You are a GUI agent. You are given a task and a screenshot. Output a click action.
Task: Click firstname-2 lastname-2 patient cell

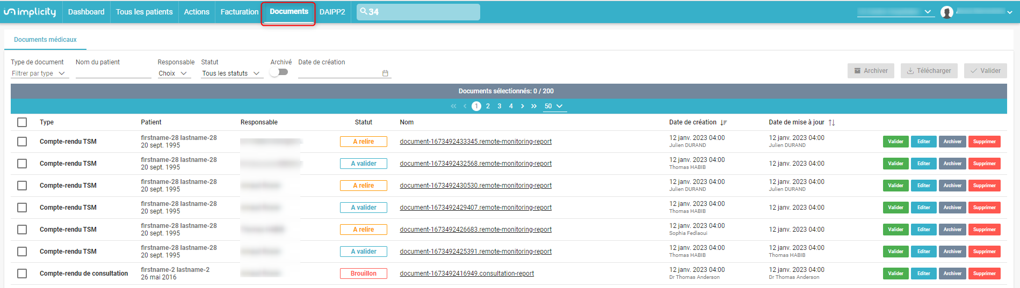[x=175, y=274]
